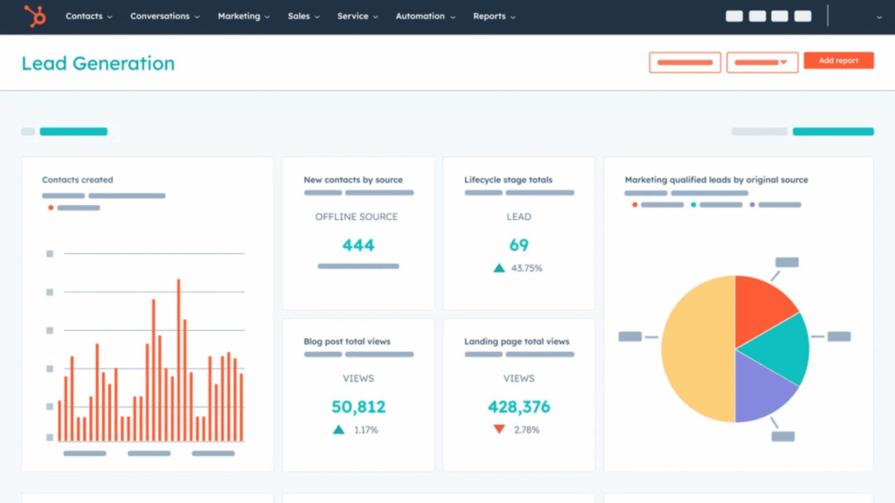
Task: Click the teal legend dot in the pie chart legend
Action: click(693, 204)
